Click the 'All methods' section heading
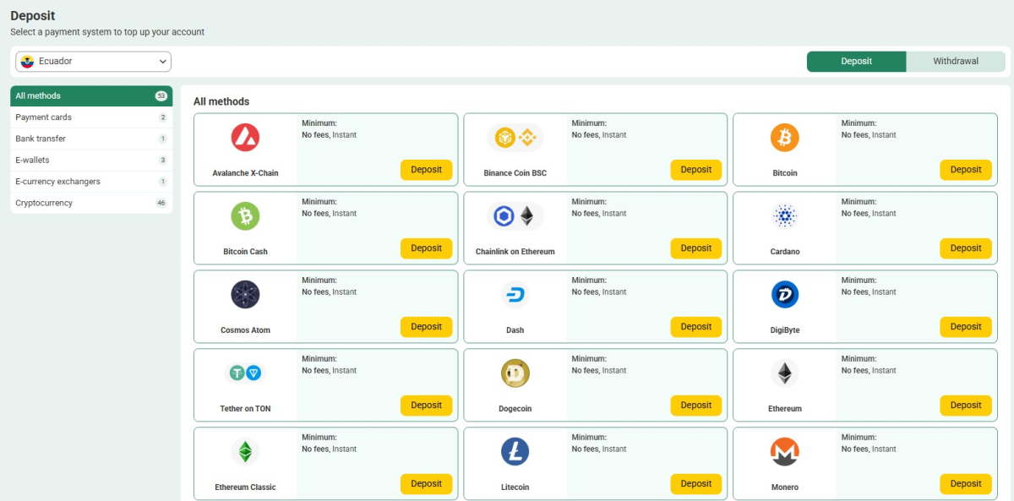The height and width of the screenshot is (501, 1014). pos(221,101)
